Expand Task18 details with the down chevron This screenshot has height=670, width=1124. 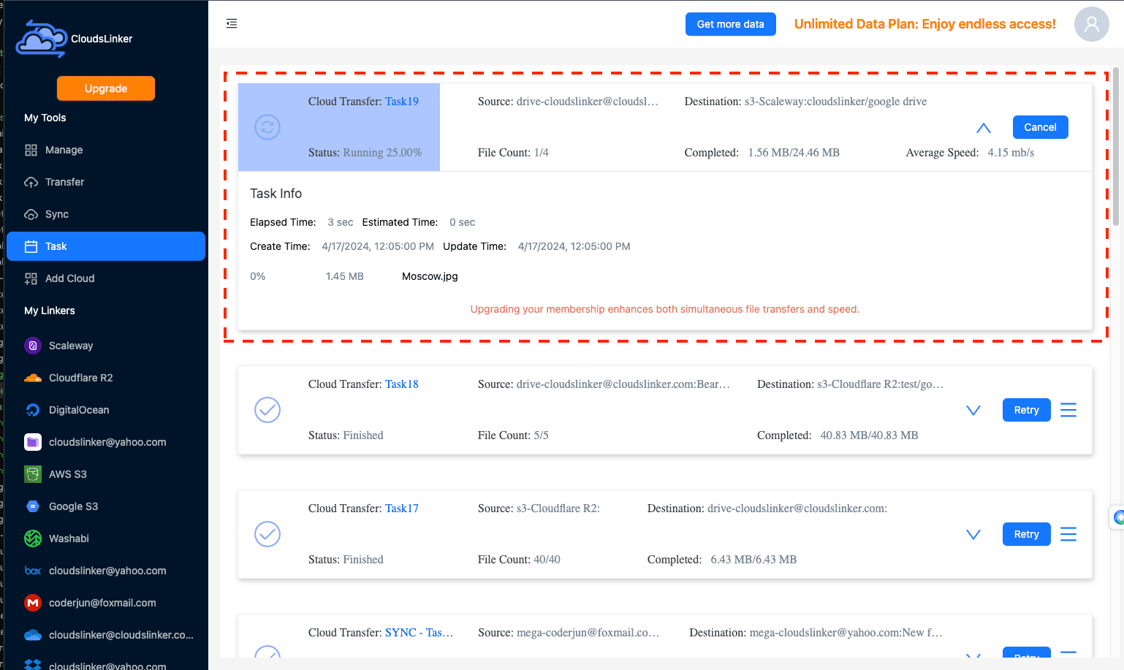click(x=973, y=411)
